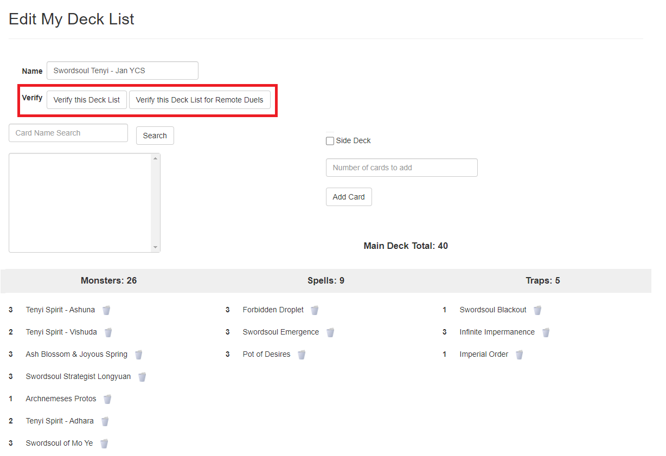Click the Traps: 5 column header
Viewport: 666px width, 456px height.
(x=543, y=281)
